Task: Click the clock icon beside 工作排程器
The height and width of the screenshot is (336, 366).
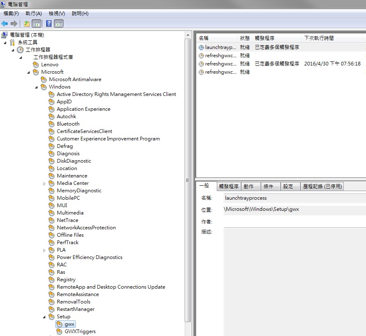Action: point(20,50)
